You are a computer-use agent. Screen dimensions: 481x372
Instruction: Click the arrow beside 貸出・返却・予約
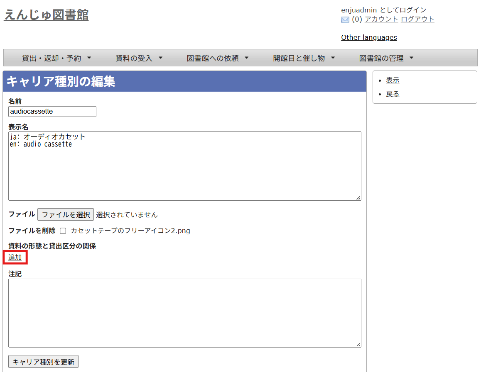(89, 58)
